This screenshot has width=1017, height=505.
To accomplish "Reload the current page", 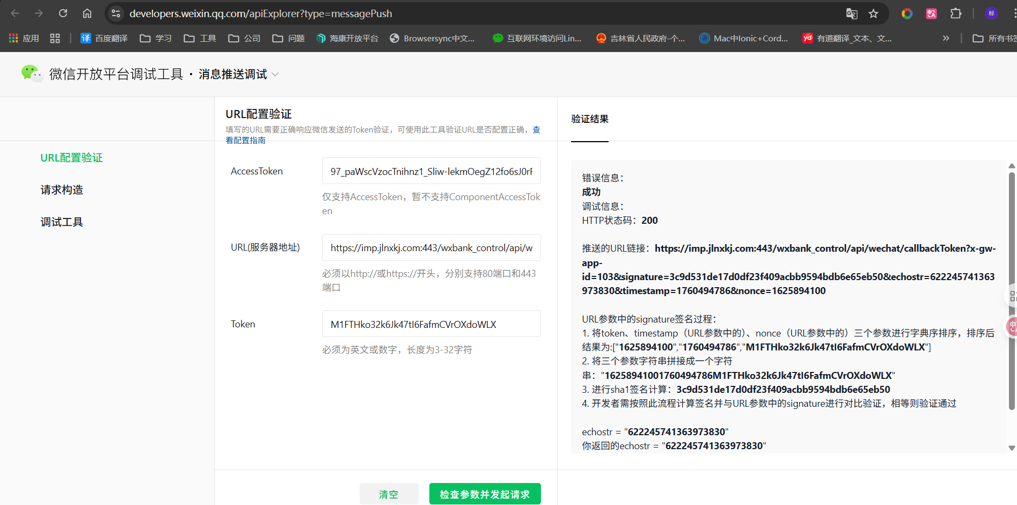I will [63, 13].
